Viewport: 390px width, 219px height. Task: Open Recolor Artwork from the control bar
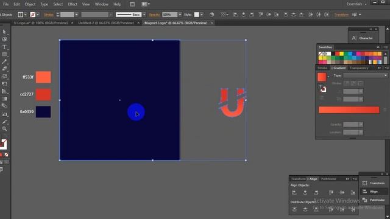point(211,15)
